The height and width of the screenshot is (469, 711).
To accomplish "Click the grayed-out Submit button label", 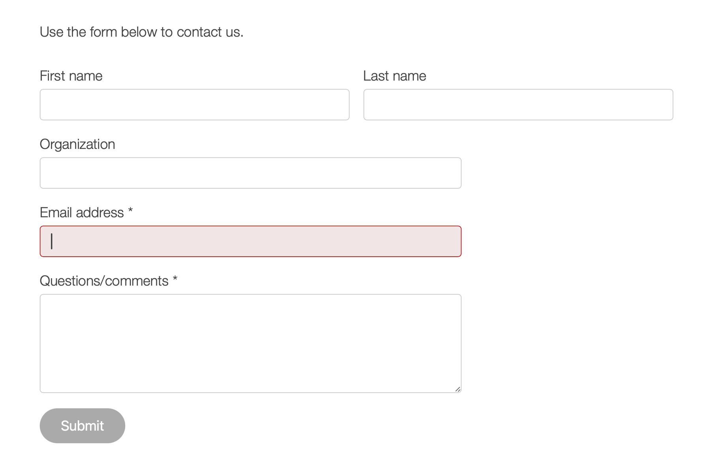I will click(82, 426).
